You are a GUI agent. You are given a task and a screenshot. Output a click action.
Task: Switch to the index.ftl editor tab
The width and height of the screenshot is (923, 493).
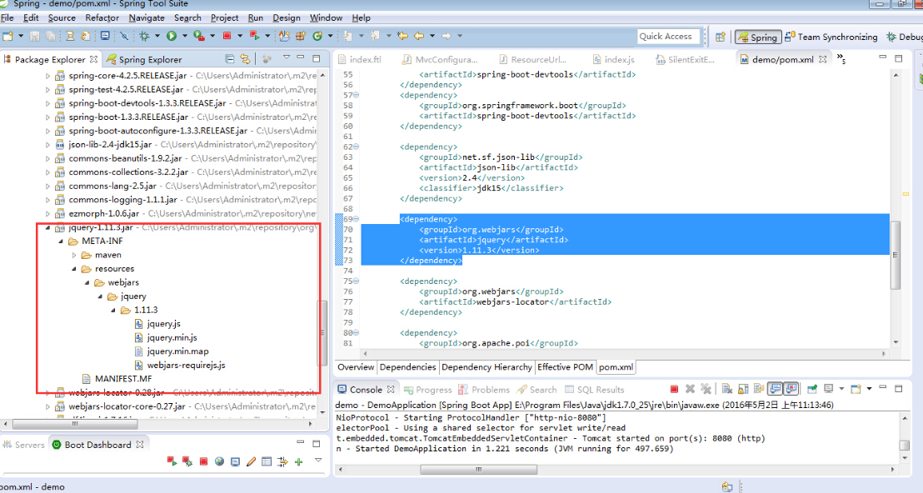(359, 59)
